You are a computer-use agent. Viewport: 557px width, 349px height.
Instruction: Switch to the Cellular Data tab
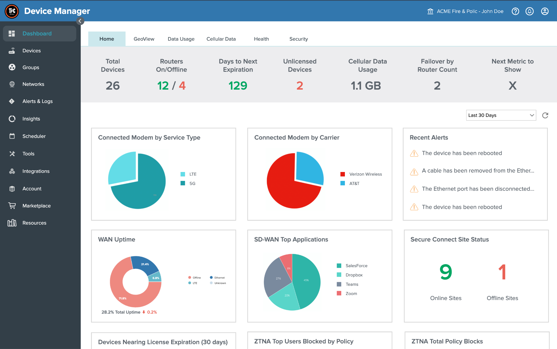click(x=221, y=39)
